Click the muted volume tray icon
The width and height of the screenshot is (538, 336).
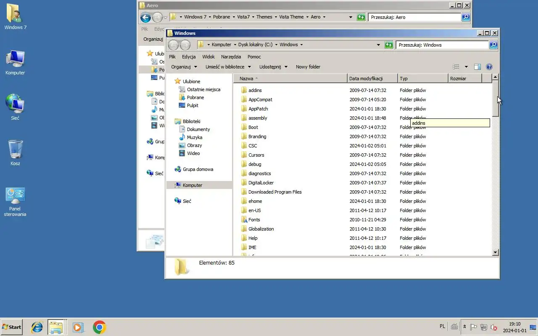494,327
